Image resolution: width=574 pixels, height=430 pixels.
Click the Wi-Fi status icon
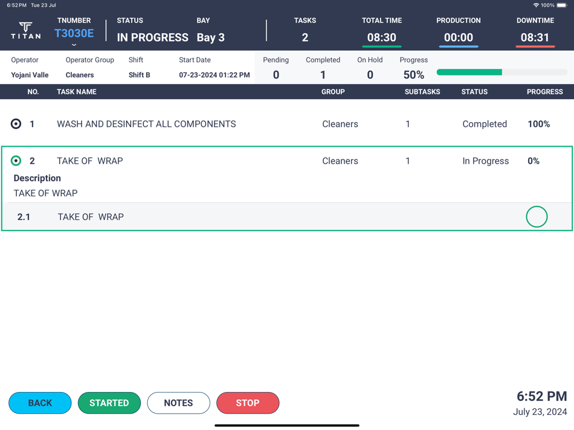click(x=536, y=5)
